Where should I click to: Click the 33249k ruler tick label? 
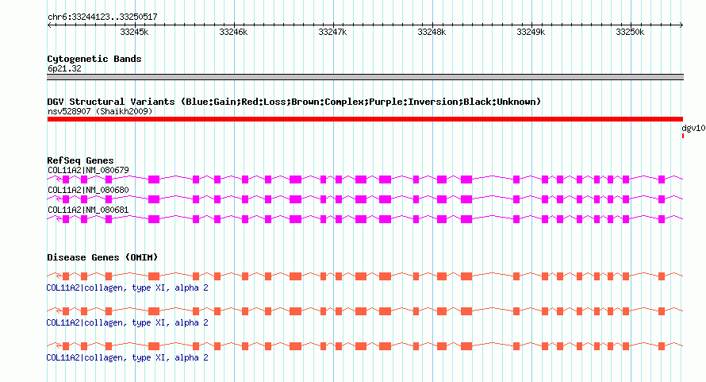(x=531, y=32)
